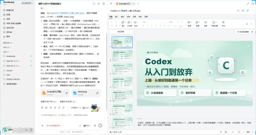Expand the toolbar chevron beside the search icon
This screenshot has width=256, height=135.
(x=251, y=24)
